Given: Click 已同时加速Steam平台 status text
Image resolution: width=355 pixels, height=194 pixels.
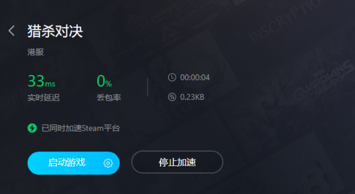Looking at the screenshot, I should click(81, 128).
